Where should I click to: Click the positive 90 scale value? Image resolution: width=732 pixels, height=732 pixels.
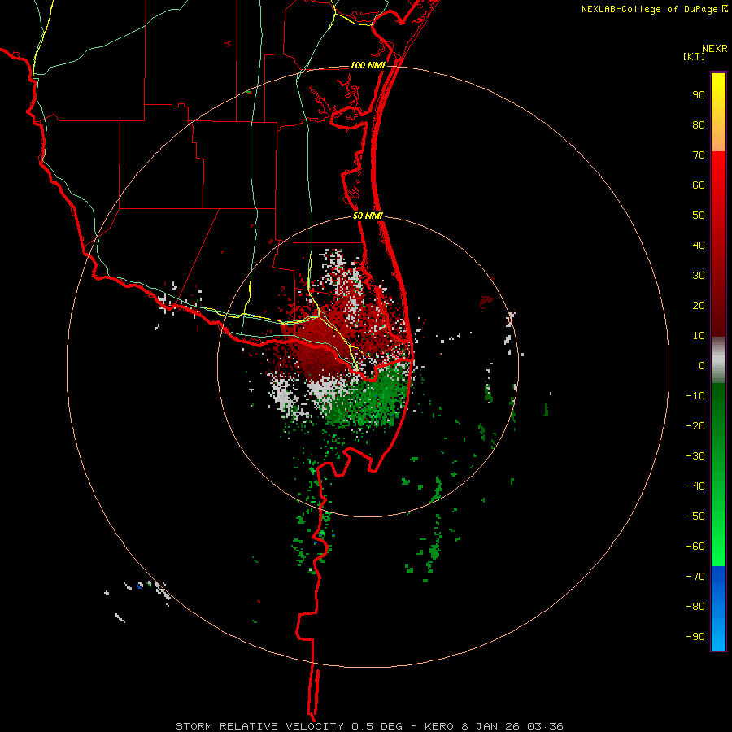coord(699,95)
